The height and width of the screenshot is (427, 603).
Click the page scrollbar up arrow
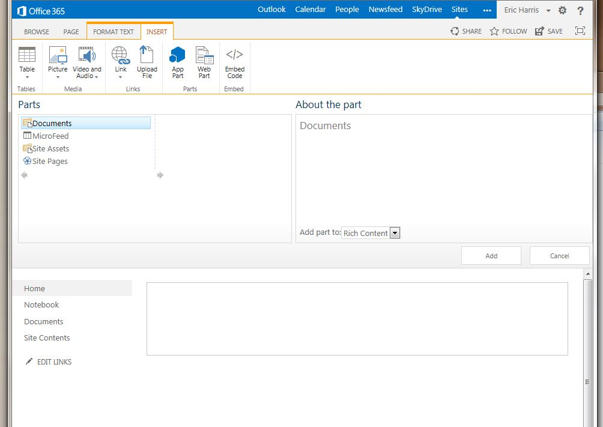click(587, 273)
